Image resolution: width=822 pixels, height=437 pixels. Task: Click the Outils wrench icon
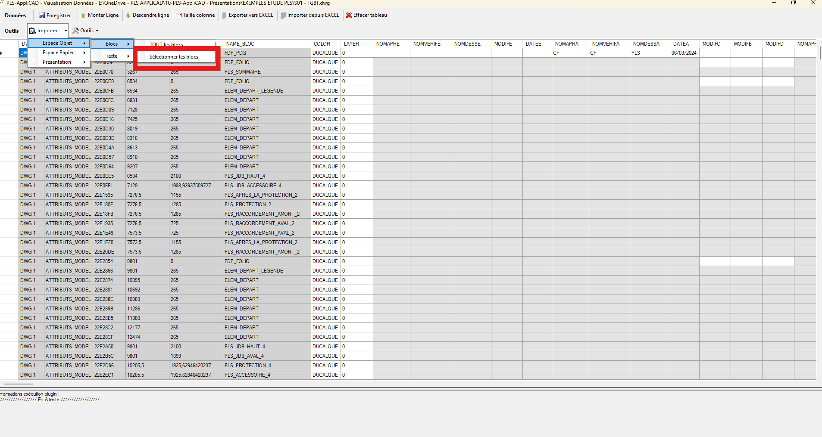pyautogui.click(x=75, y=31)
